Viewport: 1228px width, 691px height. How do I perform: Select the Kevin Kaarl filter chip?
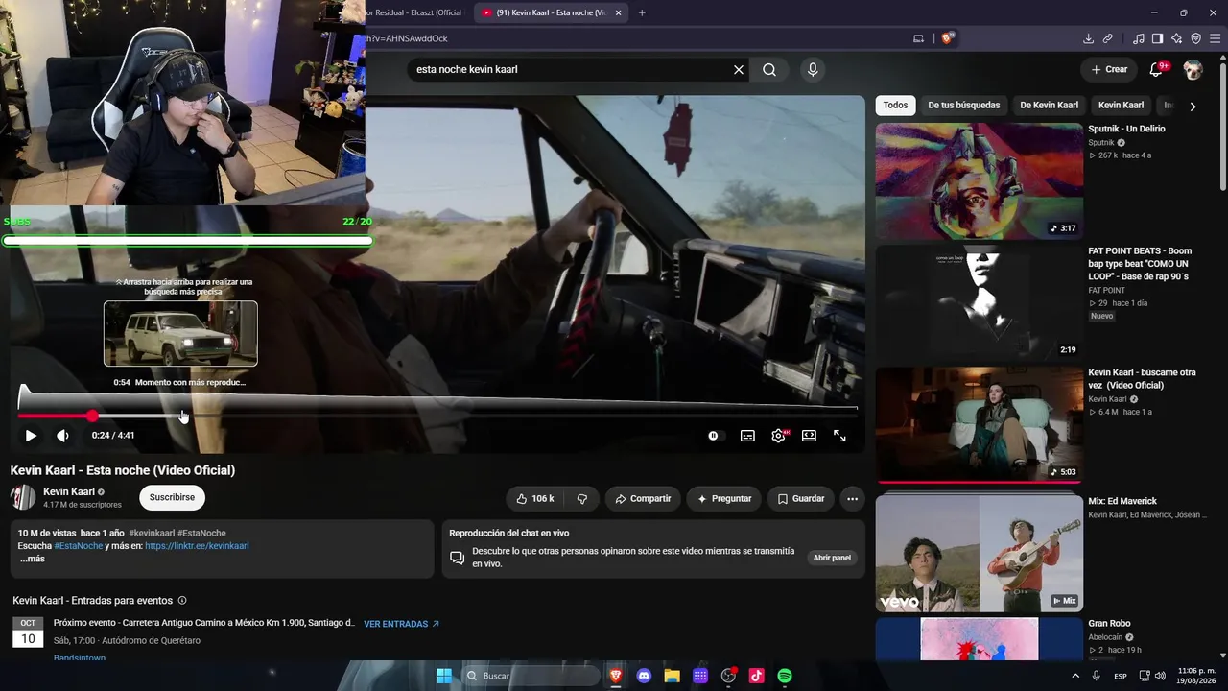click(1121, 106)
